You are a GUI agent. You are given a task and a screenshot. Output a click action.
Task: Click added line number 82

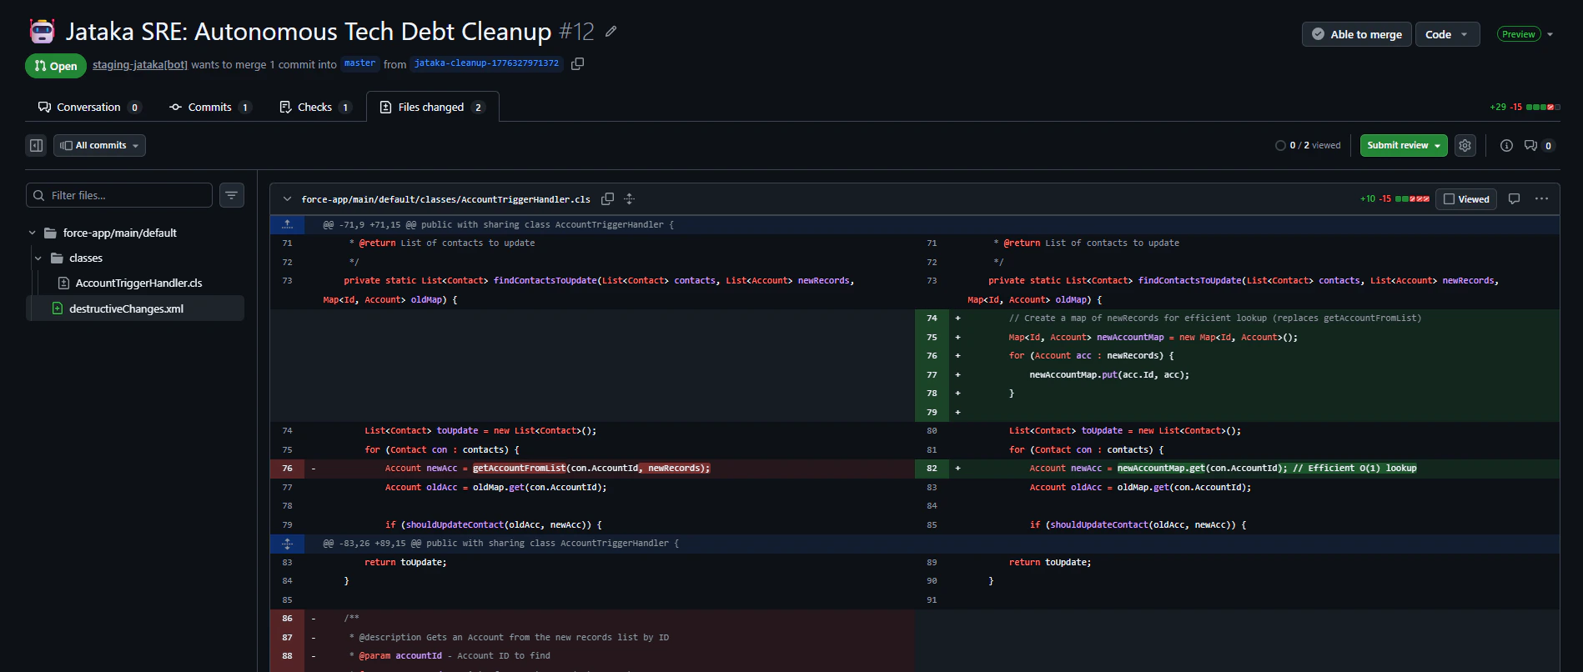[x=932, y=469]
